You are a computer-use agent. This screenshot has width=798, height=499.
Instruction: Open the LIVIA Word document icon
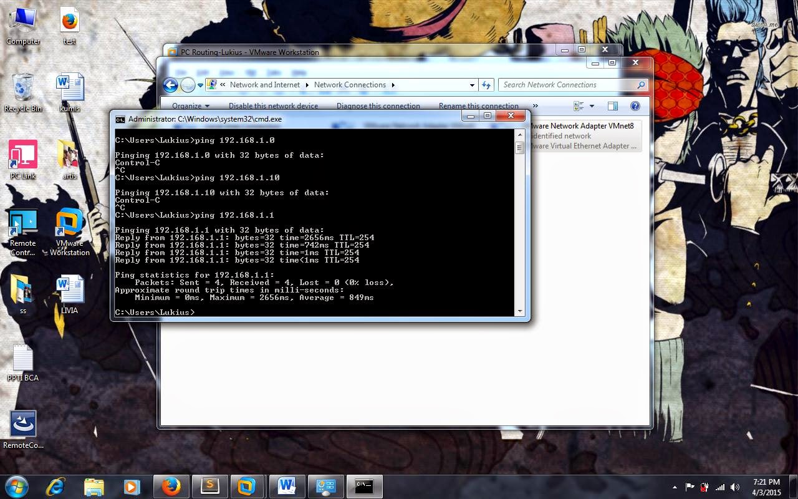[69, 294]
